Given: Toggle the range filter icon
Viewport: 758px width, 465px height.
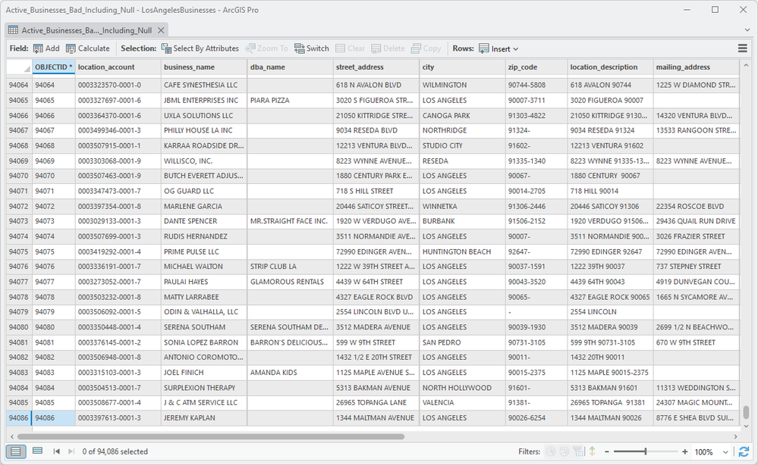Looking at the screenshot, I should click(x=565, y=451).
